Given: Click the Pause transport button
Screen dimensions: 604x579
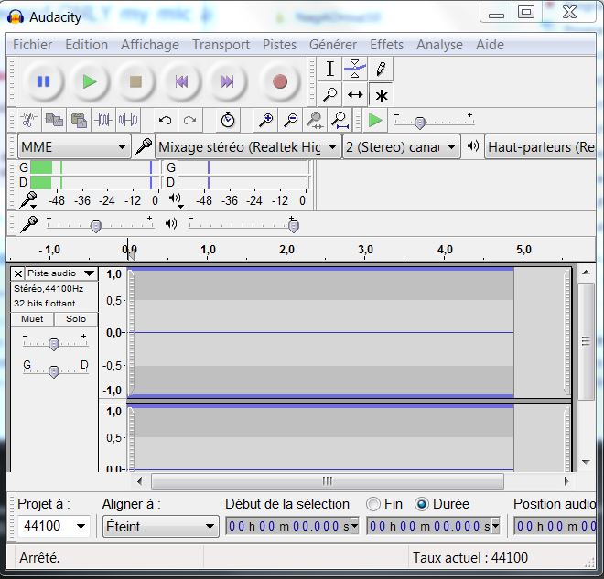Looking at the screenshot, I should click(44, 81).
